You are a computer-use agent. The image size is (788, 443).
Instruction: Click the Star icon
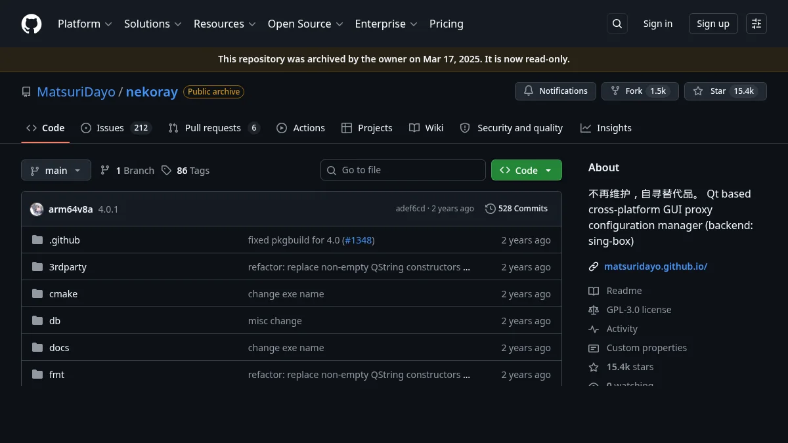pos(698,91)
